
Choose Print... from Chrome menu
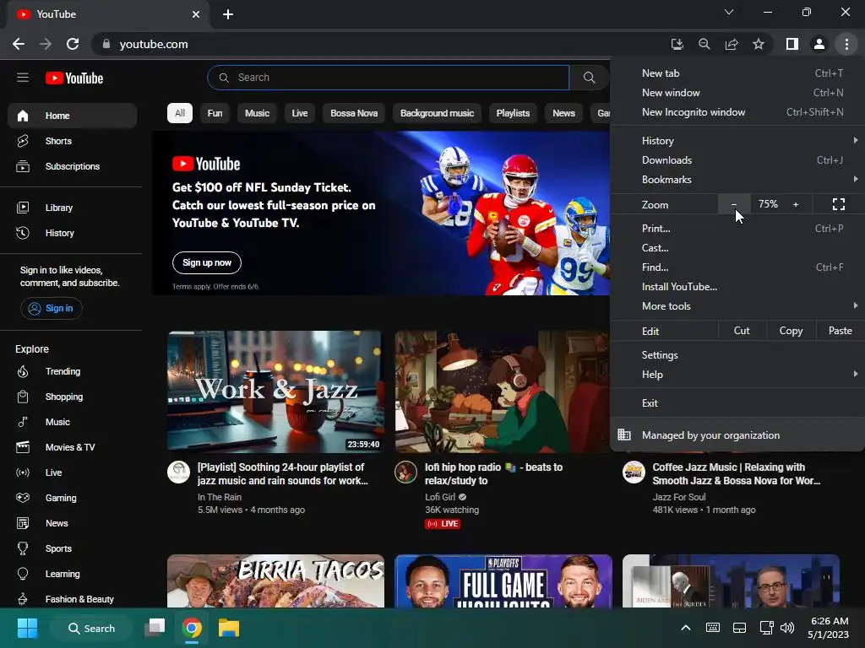click(x=737, y=229)
